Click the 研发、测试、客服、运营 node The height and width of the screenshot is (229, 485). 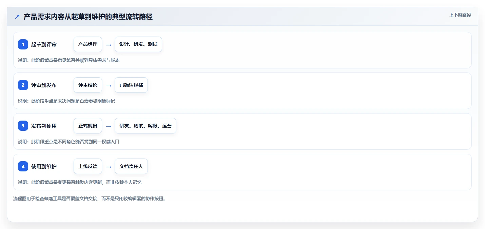(145, 126)
